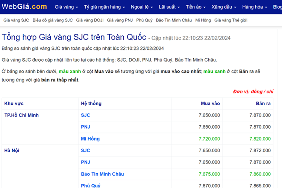Expand the Lãi suất dropdown

169,7
